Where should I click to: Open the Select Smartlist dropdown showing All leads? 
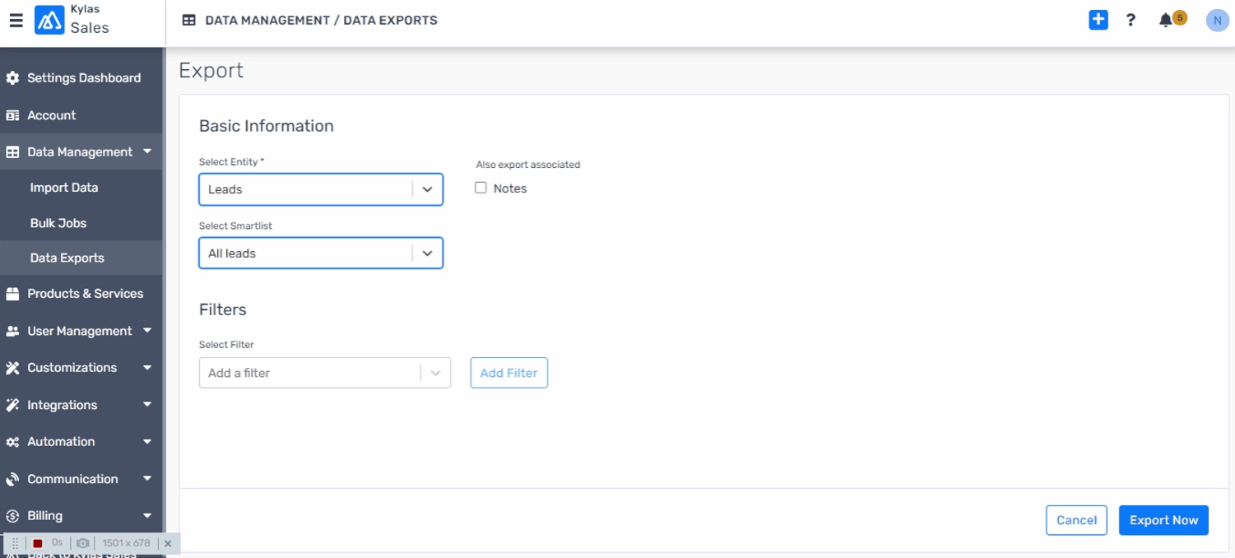pos(320,253)
